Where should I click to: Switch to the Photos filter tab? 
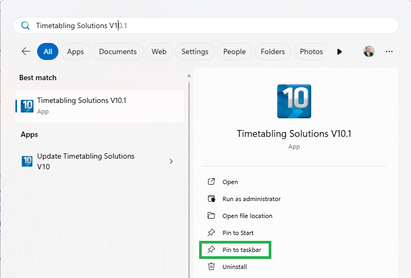pos(311,51)
